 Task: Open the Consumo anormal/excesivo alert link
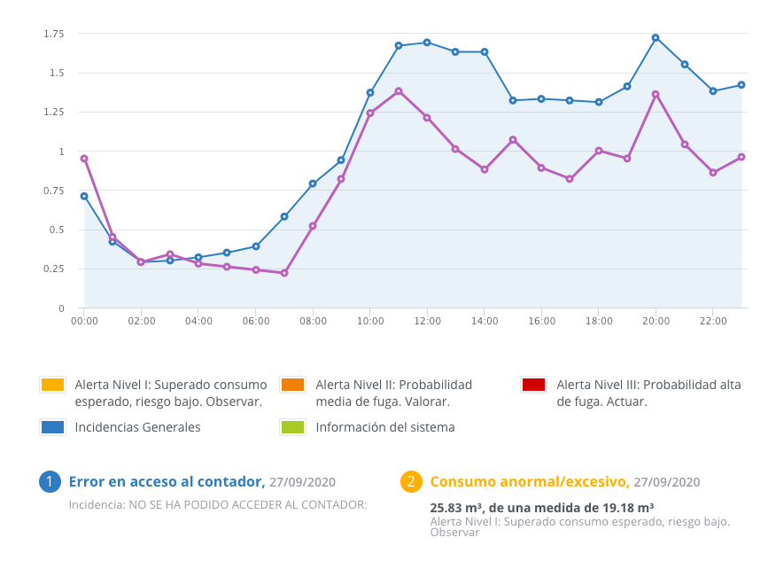[x=529, y=481]
